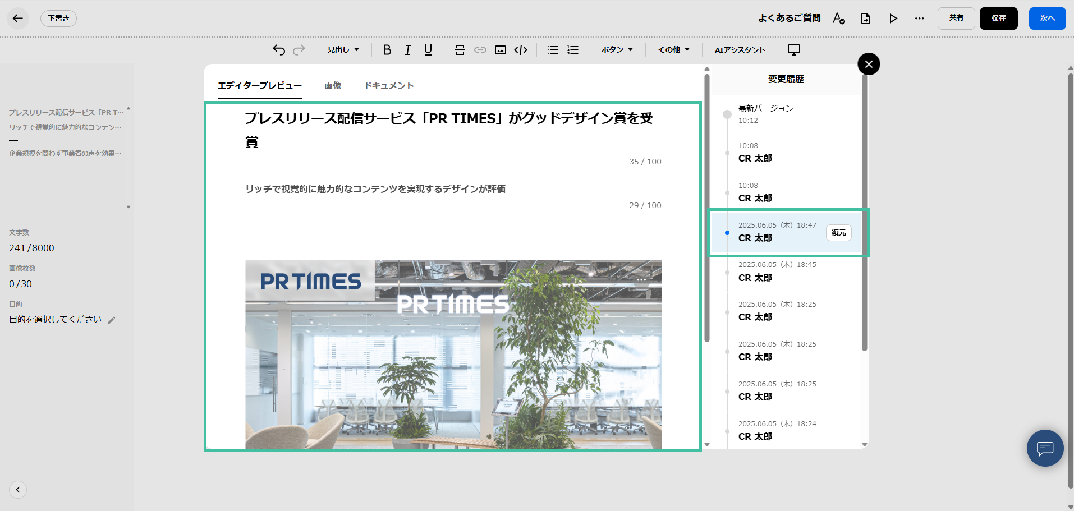Open the その他 dropdown
Screen dimensions: 1074x511
pos(673,50)
